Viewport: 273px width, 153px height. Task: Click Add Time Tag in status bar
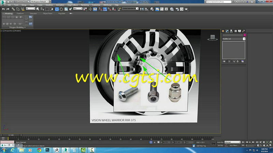click(201, 146)
